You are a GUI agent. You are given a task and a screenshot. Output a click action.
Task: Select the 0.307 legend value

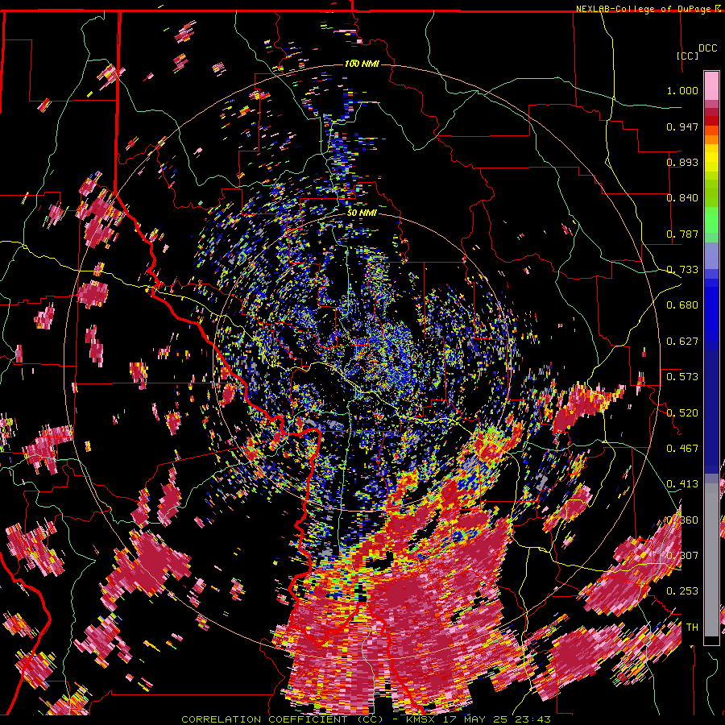pos(682,556)
